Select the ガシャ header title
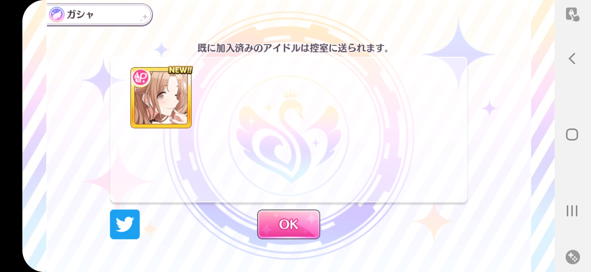 pos(80,15)
